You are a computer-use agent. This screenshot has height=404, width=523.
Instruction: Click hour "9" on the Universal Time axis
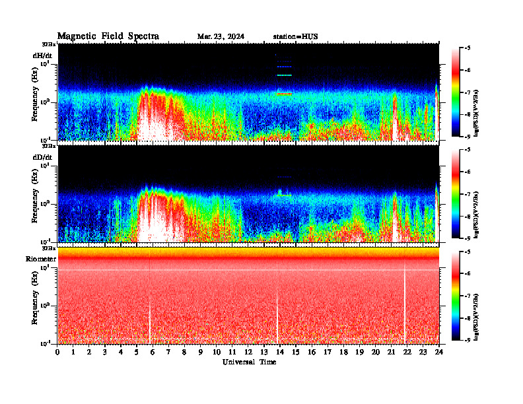201,352
